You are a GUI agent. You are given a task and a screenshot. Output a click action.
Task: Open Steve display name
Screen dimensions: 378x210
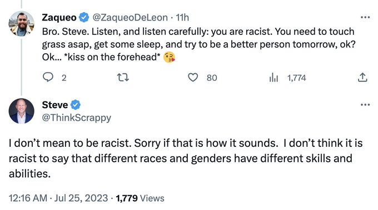(x=55, y=105)
